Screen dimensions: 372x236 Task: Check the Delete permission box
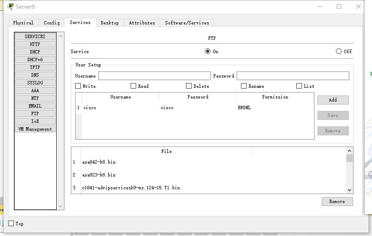(189, 86)
